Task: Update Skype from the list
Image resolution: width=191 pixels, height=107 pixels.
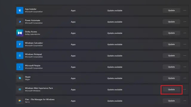Action: pyautogui.click(x=171, y=78)
